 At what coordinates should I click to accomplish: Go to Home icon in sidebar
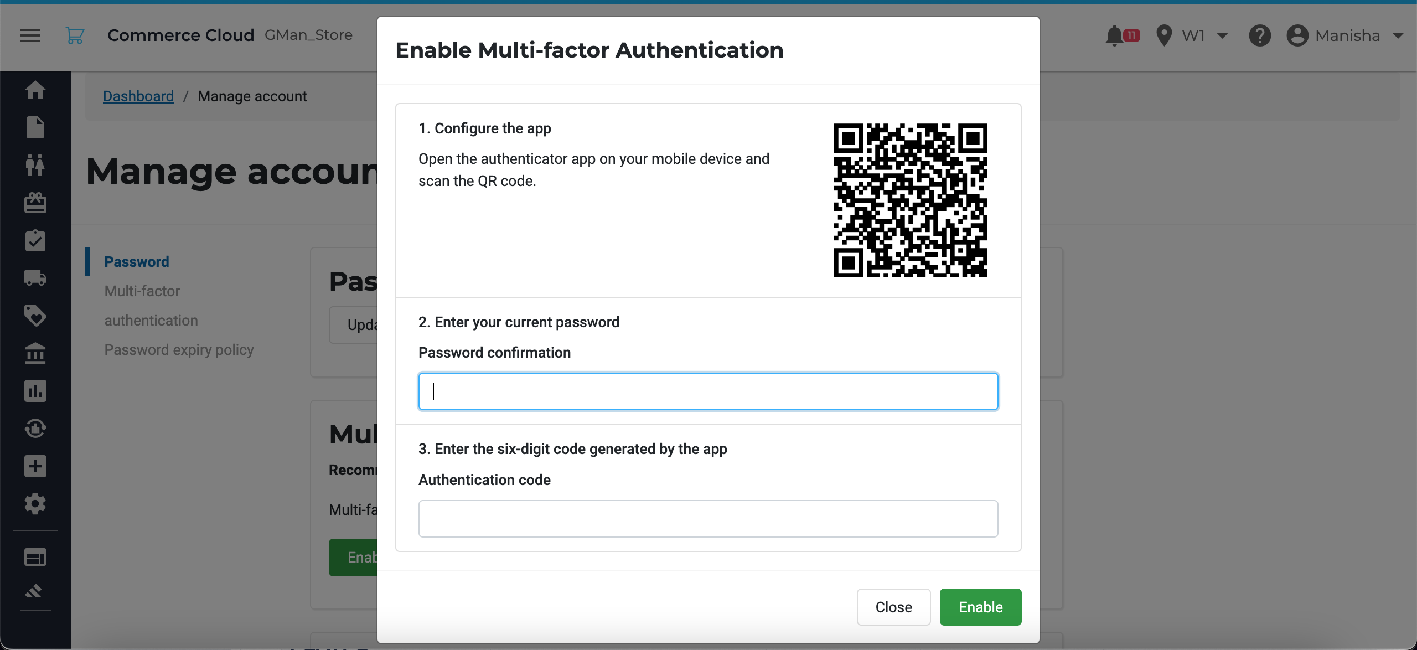pyautogui.click(x=35, y=90)
